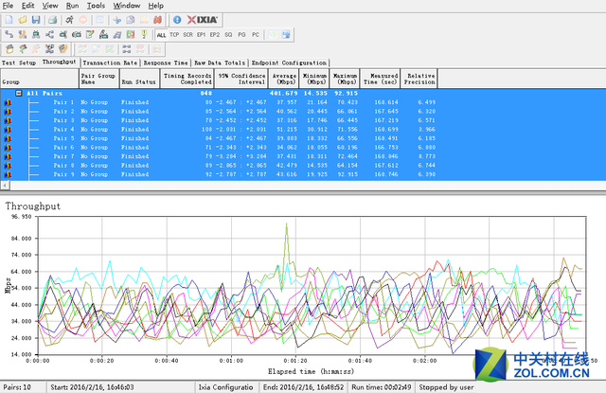
Task: Click the Run time status bar entry
Action: pyautogui.click(x=381, y=387)
